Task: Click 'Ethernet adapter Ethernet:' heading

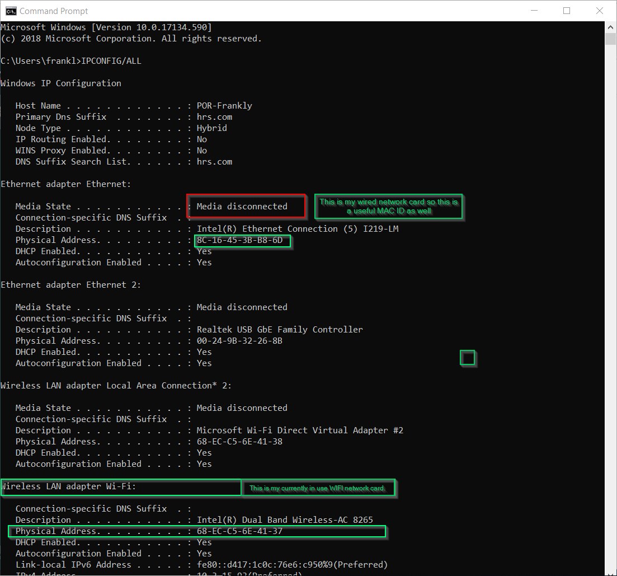Action: 65,184
